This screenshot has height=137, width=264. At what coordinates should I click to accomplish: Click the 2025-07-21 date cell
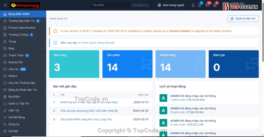141,102
